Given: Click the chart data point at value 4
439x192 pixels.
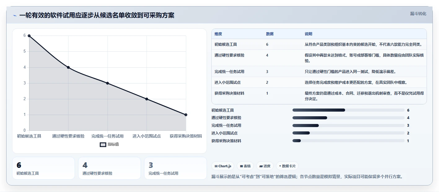Looking at the screenshot, I should pos(68,67).
